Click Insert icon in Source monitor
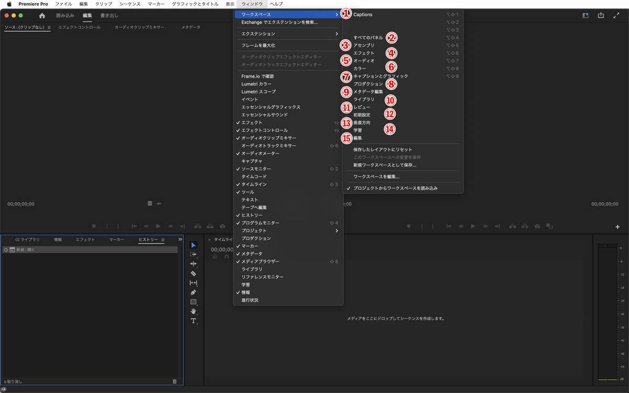The image size is (629, 393). pos(198,226)
